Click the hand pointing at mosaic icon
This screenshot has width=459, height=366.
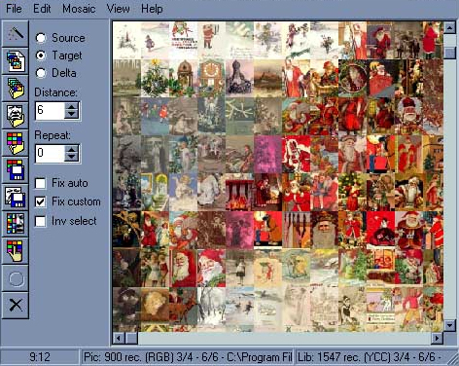pyautogui.click(x=16, y=251)
